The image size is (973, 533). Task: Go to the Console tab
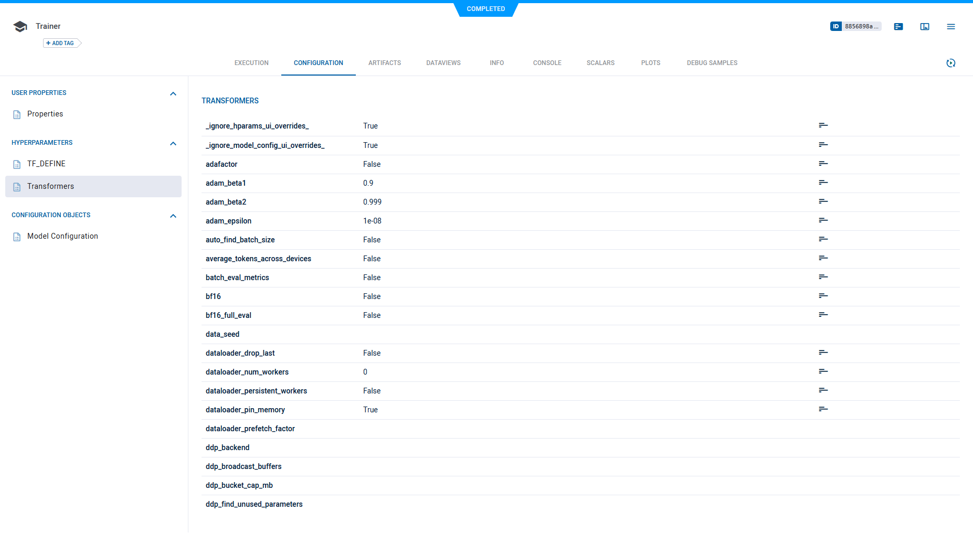click(x=547, y=63)
